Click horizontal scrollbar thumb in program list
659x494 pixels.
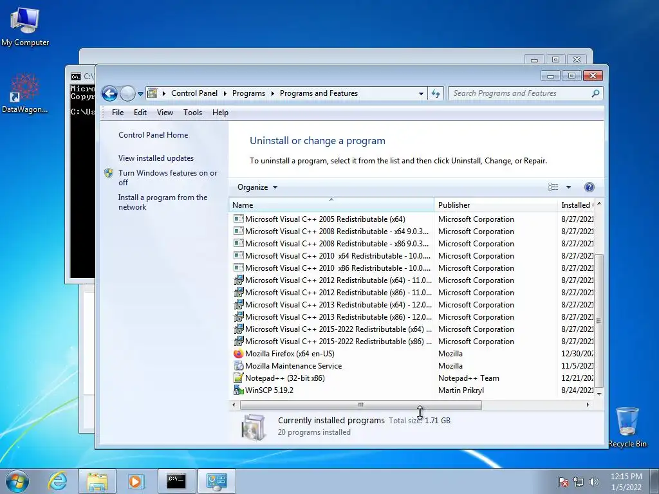point(360,405)
